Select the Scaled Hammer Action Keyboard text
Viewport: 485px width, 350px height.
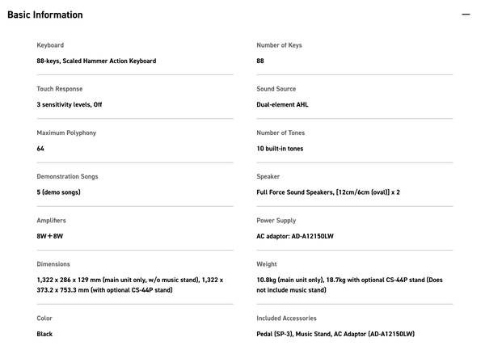click(96, 61)
